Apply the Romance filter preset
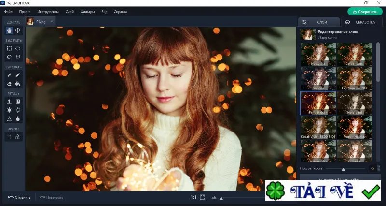 (x=355, y=151)
